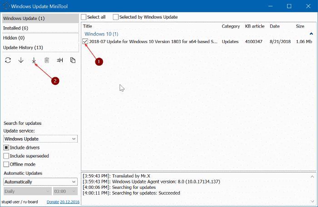Uncheck the 2018-07 Update for Windows 10 checkbox

pos(85,42)
